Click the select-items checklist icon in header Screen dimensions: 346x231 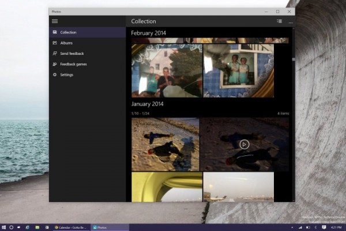[279, 21]
